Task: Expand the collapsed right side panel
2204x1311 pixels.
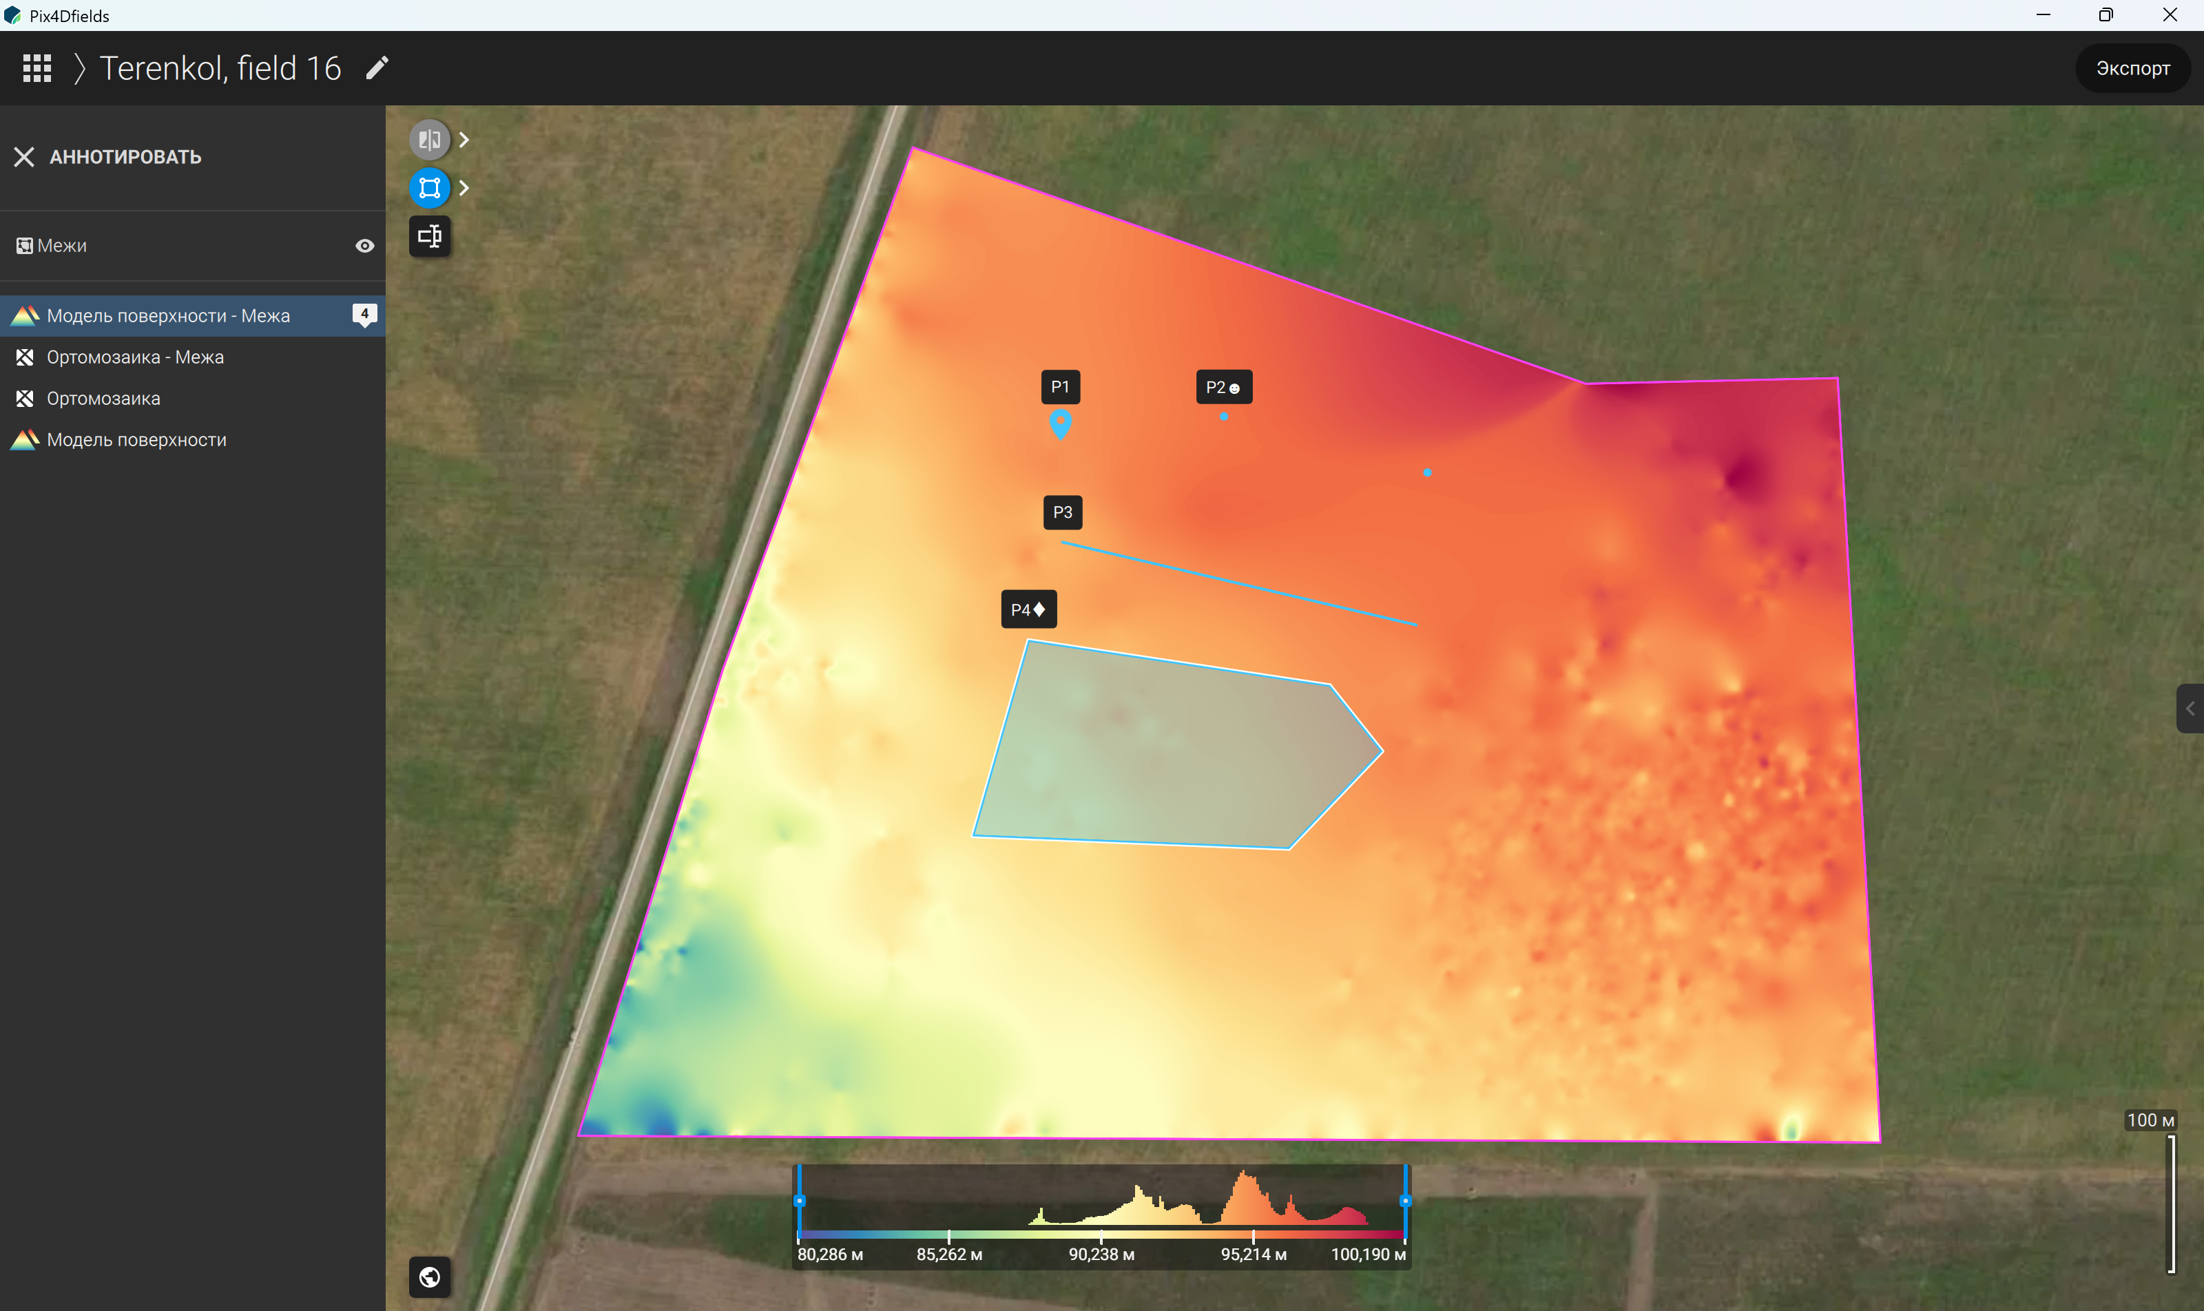Action: tap(2190, 709)
